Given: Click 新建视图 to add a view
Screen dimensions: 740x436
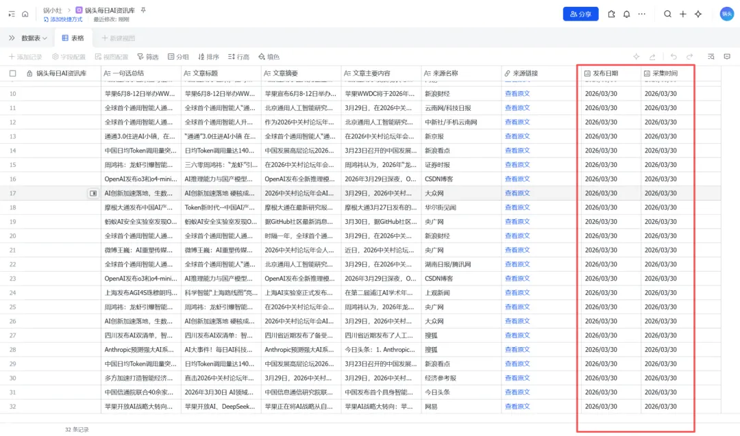Looking at the screenshot, I should click(x=118, y=38).
